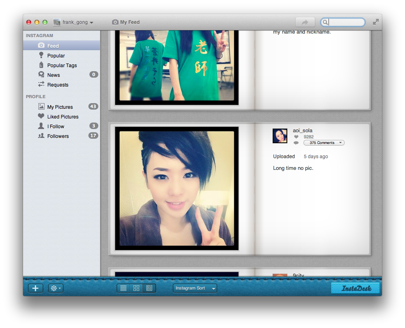This screenshot has width=405, height=328.
Task: Click the Followers badge showing 17
Action: coord(93,135)
